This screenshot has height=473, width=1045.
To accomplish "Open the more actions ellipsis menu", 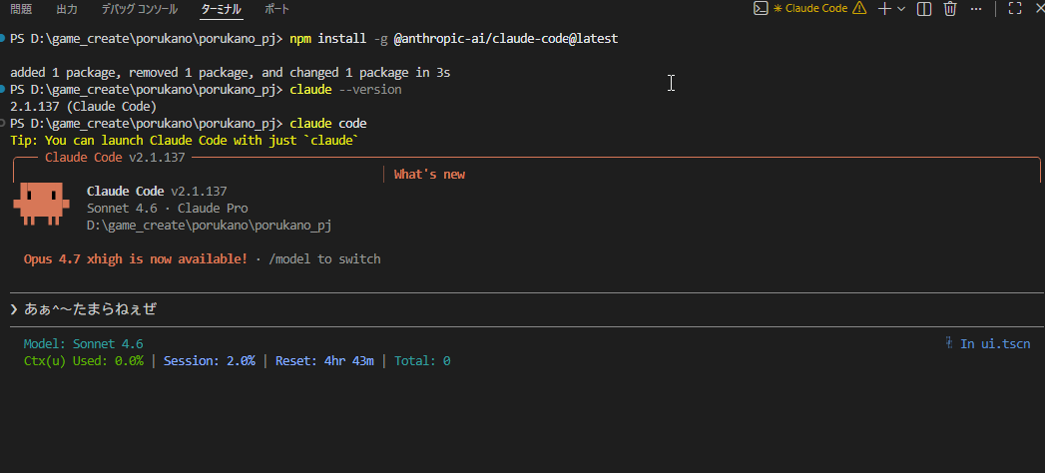I will point(976,9).
